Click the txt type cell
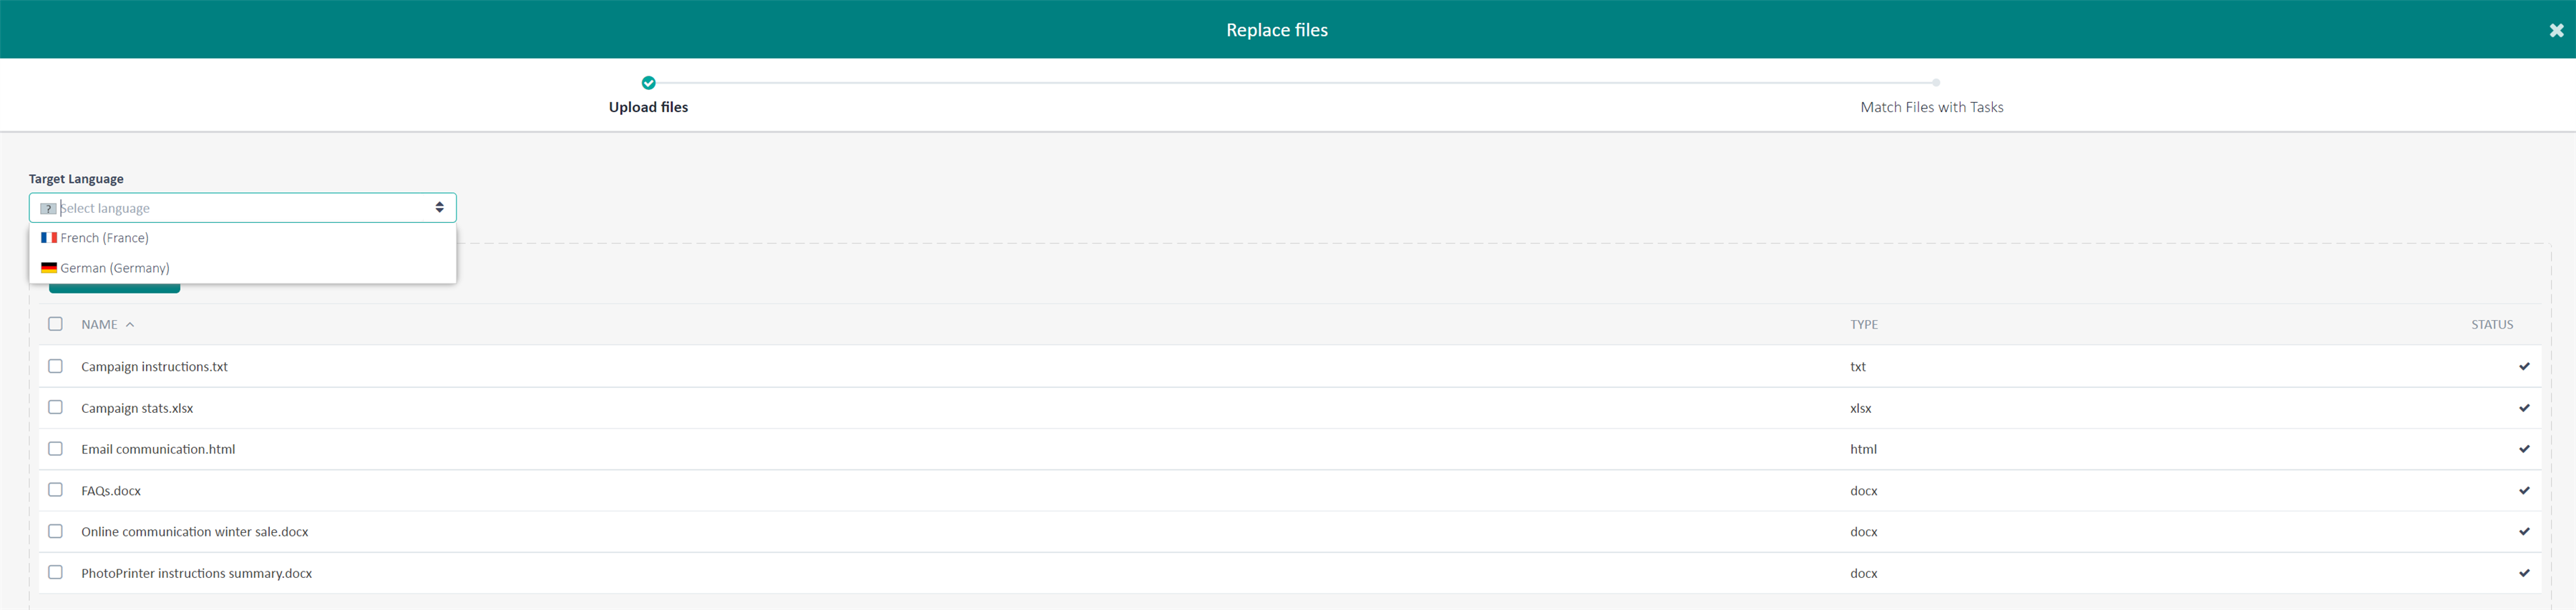Screen dimensions: 2576x610 coord(1858,366)
